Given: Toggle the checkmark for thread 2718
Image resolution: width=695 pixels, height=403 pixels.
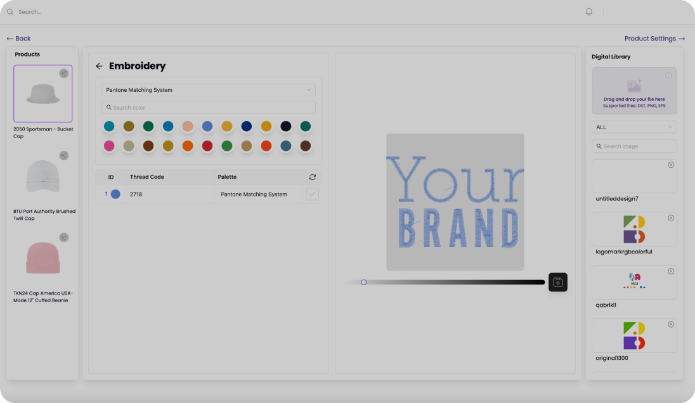Looking at the screenshot, I should click(x=312, y=195).
